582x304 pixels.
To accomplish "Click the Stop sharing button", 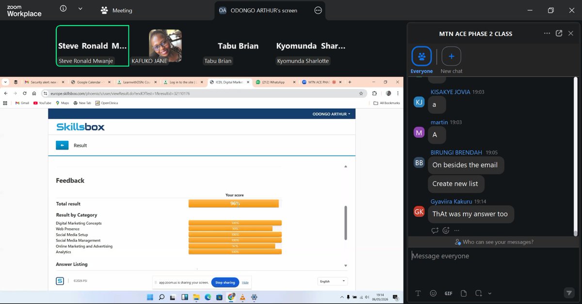I will pyautogui.click(x=225, y=283).
